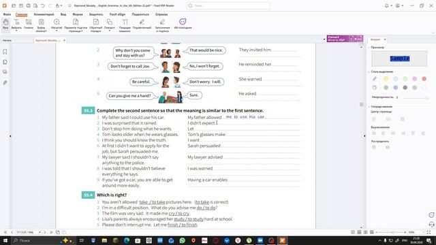This screenshot has height=245, width=436.
Task: Expand the Clipboard (Буфер обмена) dropdown arrow
Action: (x=46, y=31)
